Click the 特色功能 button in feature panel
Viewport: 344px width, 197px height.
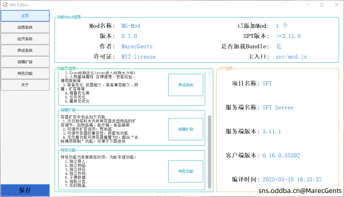pyautogui.click(x=185, y=171)
